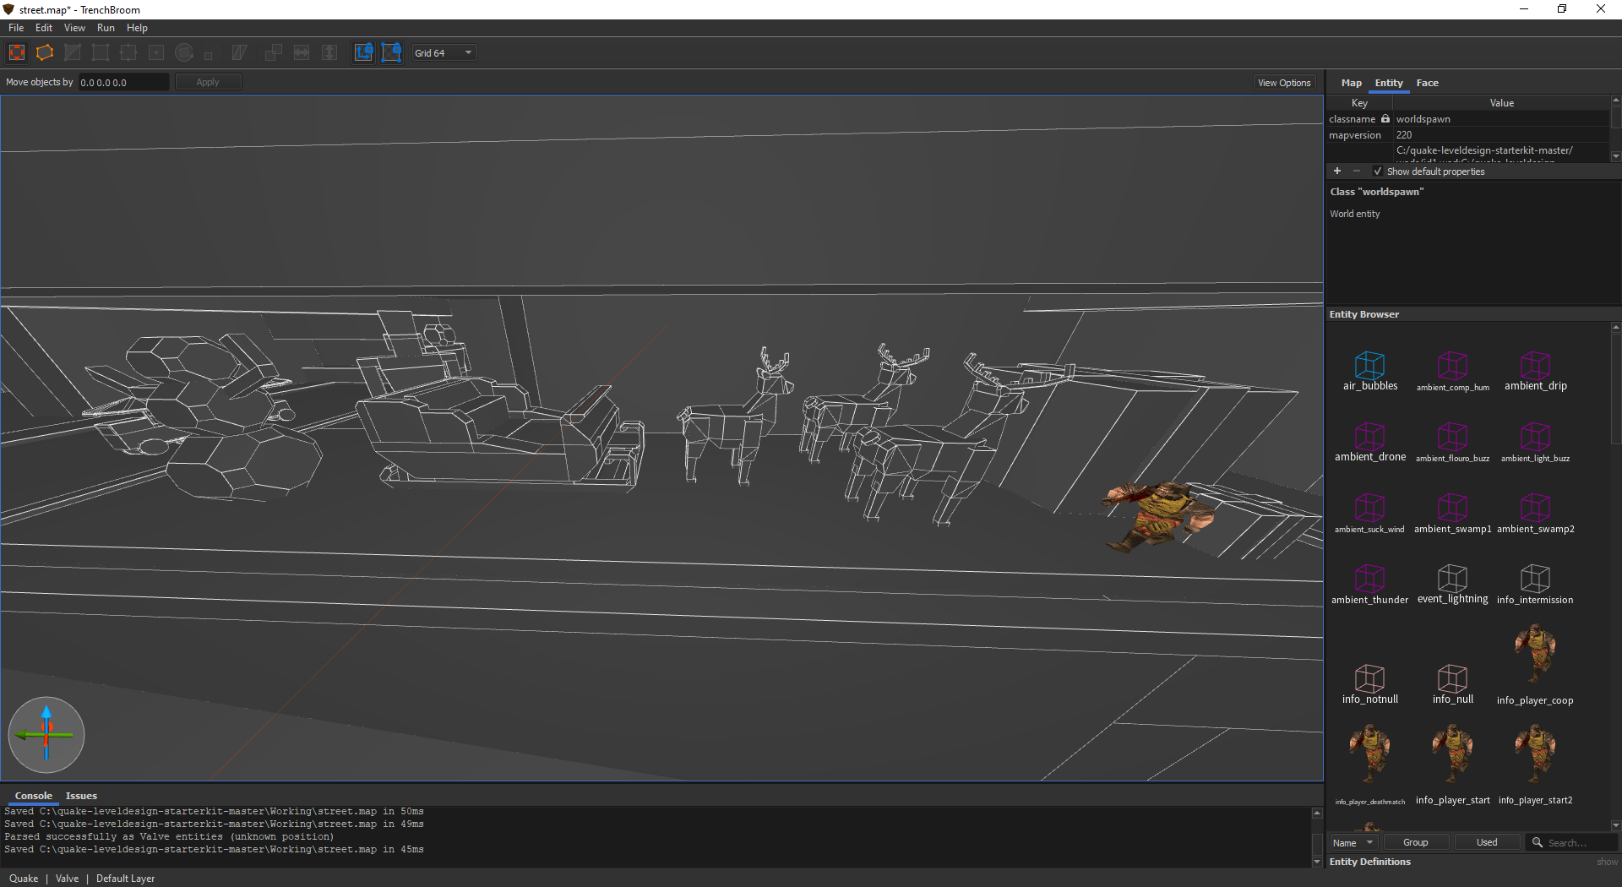Switch to the Entity tab

coord(1389,83)
